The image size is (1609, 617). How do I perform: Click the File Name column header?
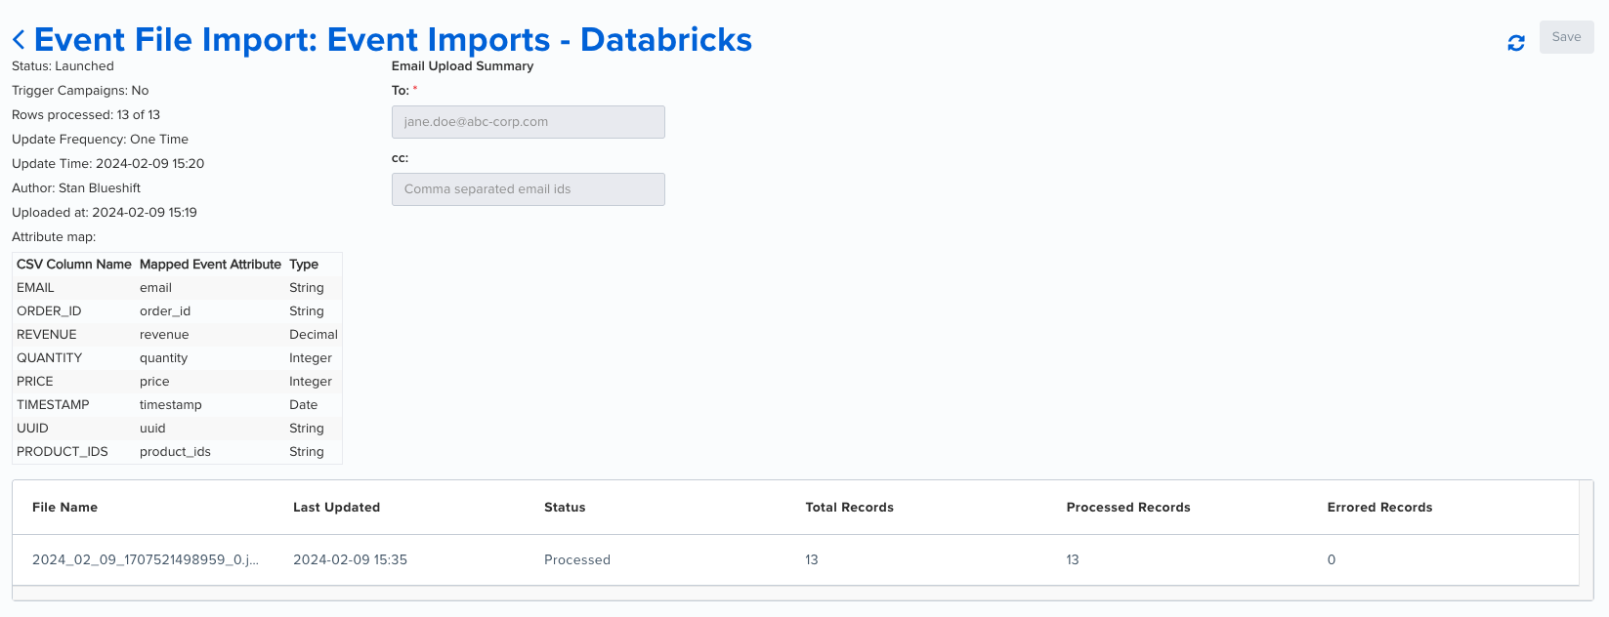(x=64, y=508)
